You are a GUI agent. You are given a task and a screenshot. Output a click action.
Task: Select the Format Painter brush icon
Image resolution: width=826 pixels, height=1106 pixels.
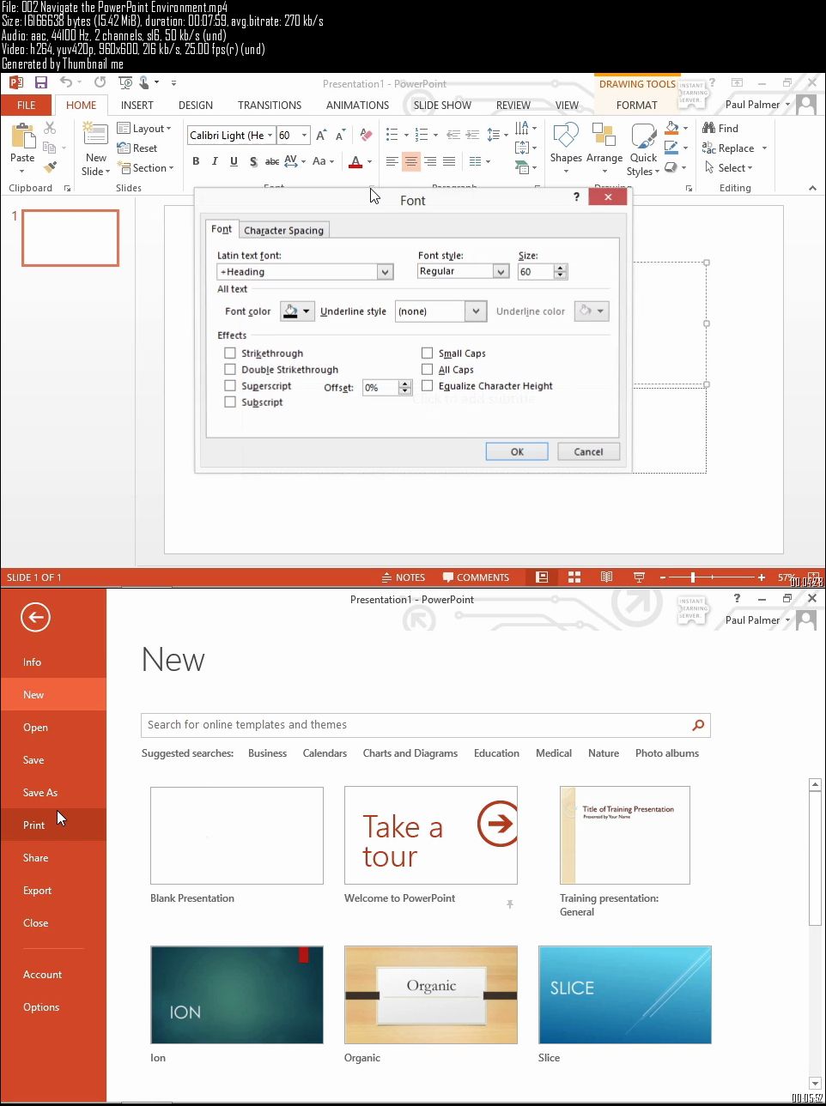click(x=50, y=166)
